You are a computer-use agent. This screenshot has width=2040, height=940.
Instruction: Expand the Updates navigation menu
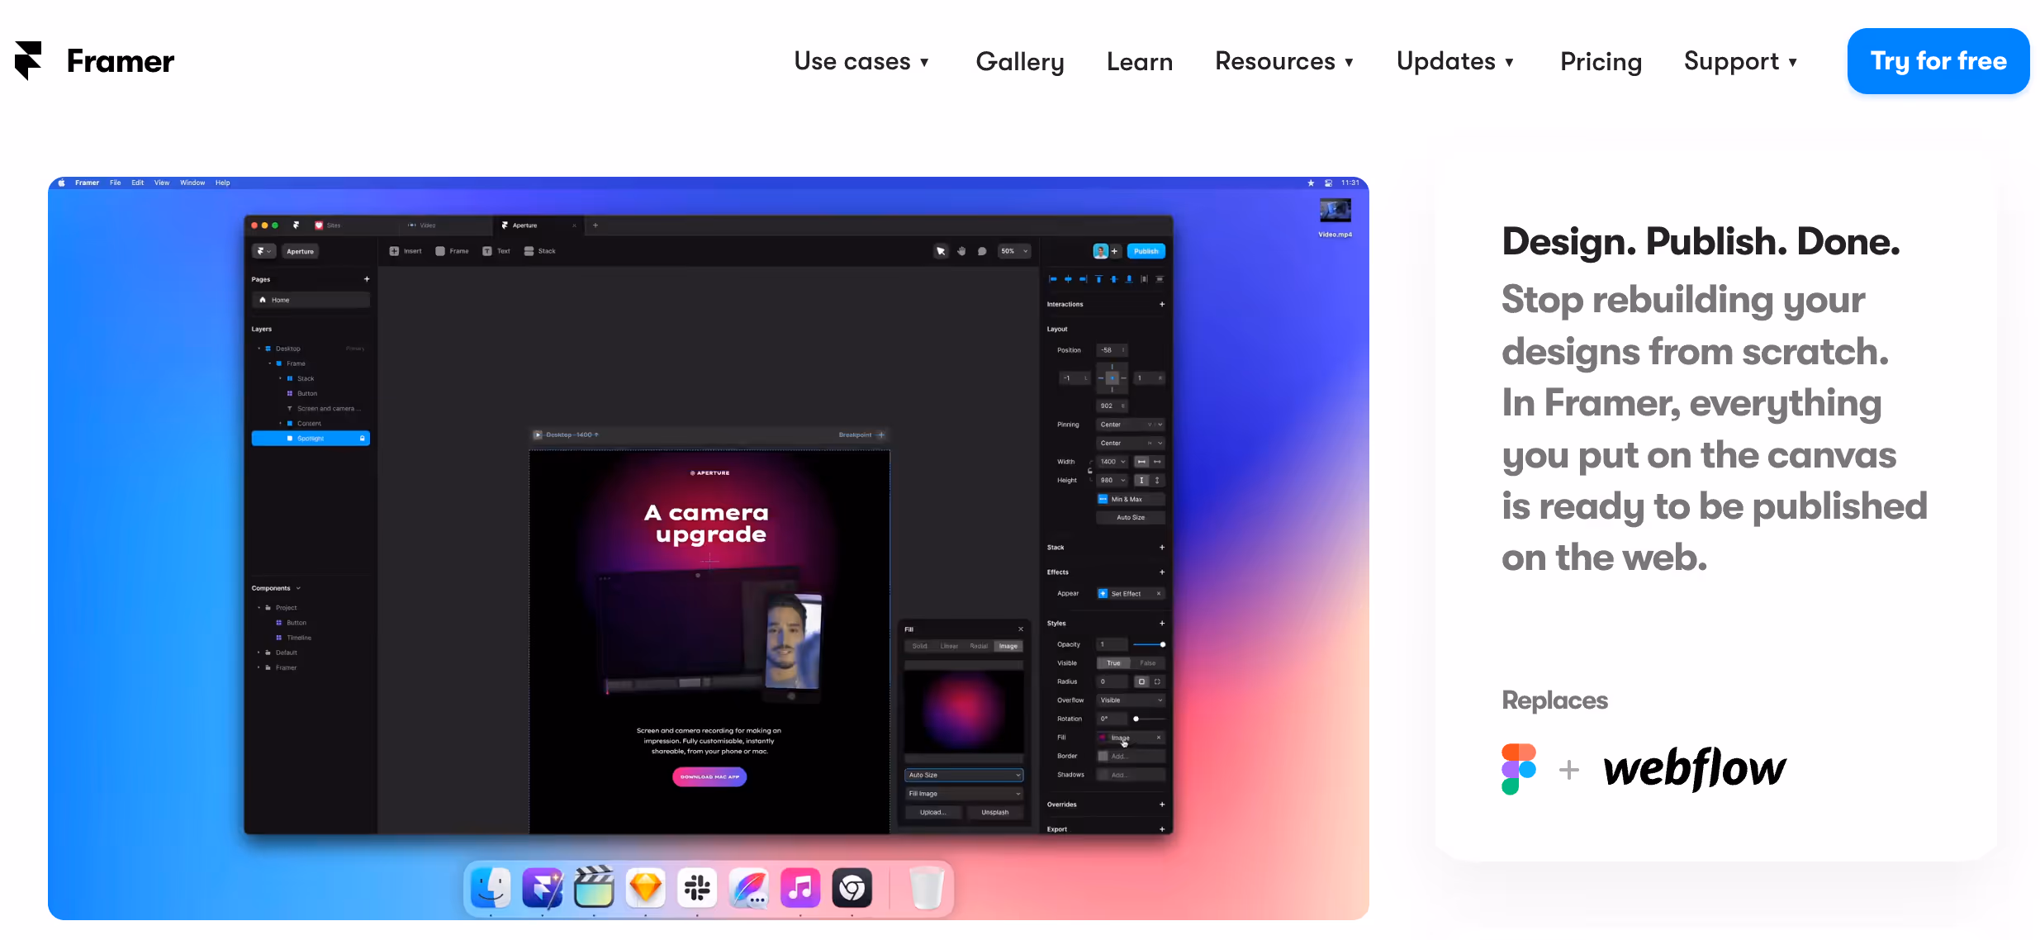pos(1455,61)
